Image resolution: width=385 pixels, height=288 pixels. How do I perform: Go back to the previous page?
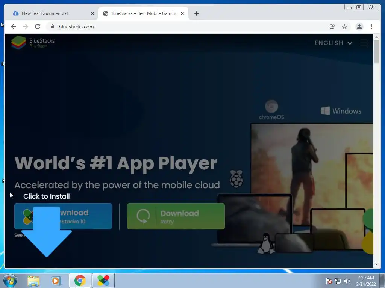click(14, 27)
